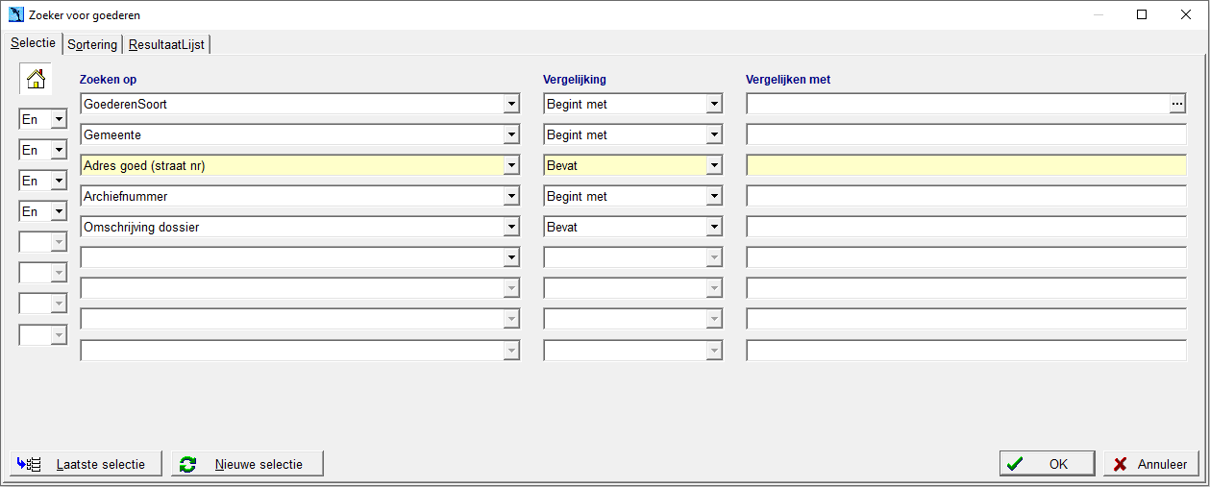
Task: Open the ResultaatLijst tab
Action: coord(166,44)
